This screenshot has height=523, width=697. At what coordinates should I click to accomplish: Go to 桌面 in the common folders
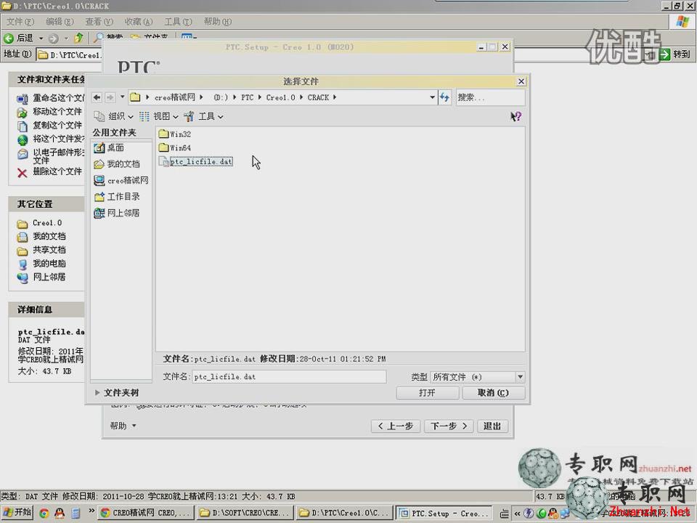point(110,147)
